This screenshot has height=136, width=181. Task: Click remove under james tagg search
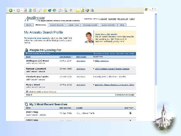[x=42, y=115]
